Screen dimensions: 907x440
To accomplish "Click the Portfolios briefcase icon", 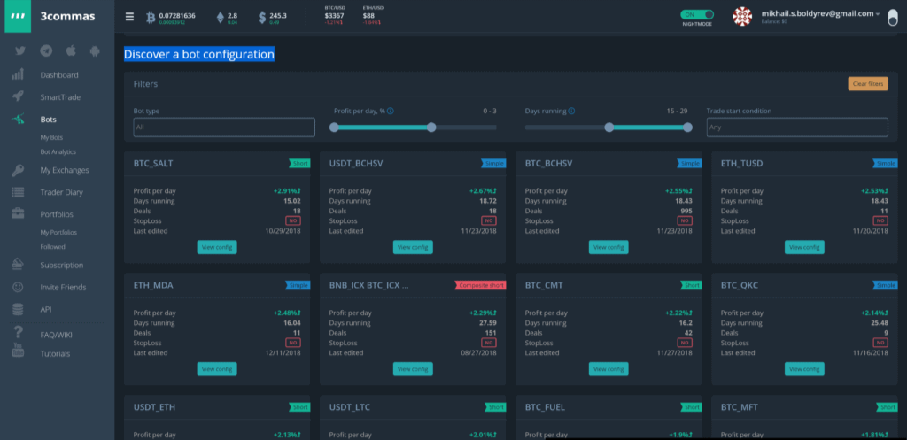I will (18, 213).
